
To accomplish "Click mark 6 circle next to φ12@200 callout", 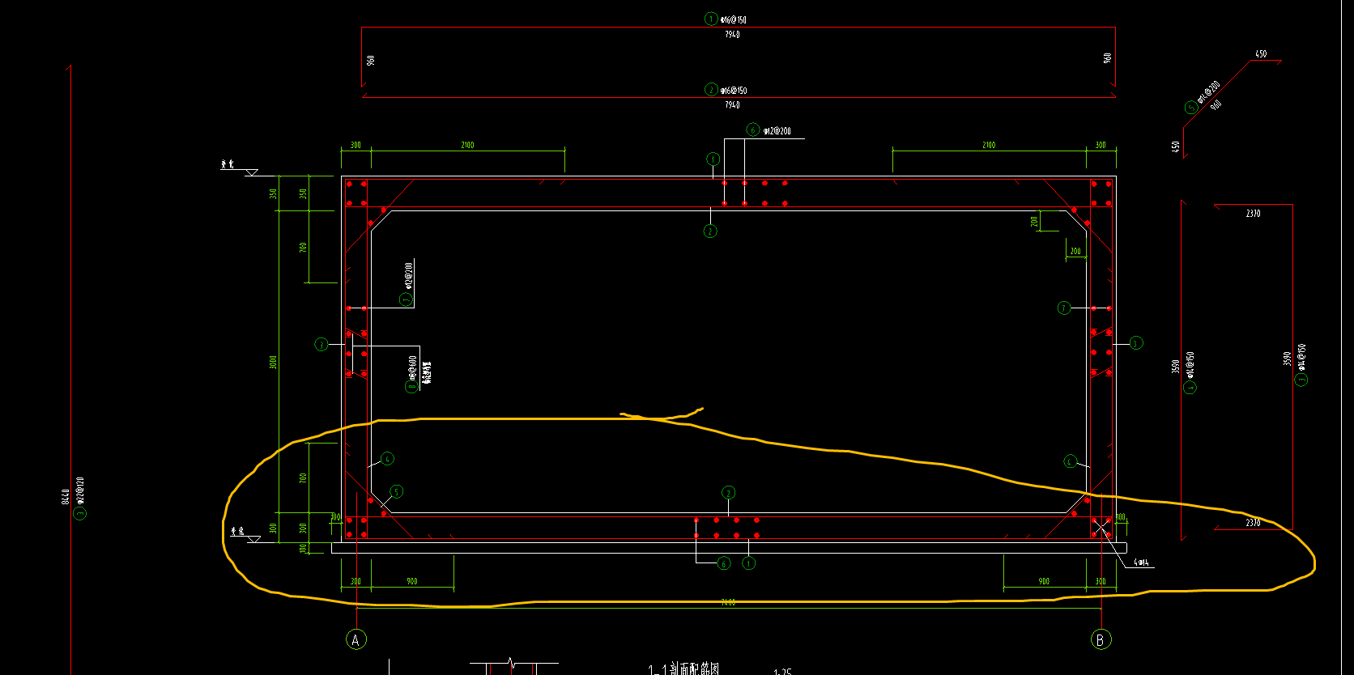I will point(752,129).
